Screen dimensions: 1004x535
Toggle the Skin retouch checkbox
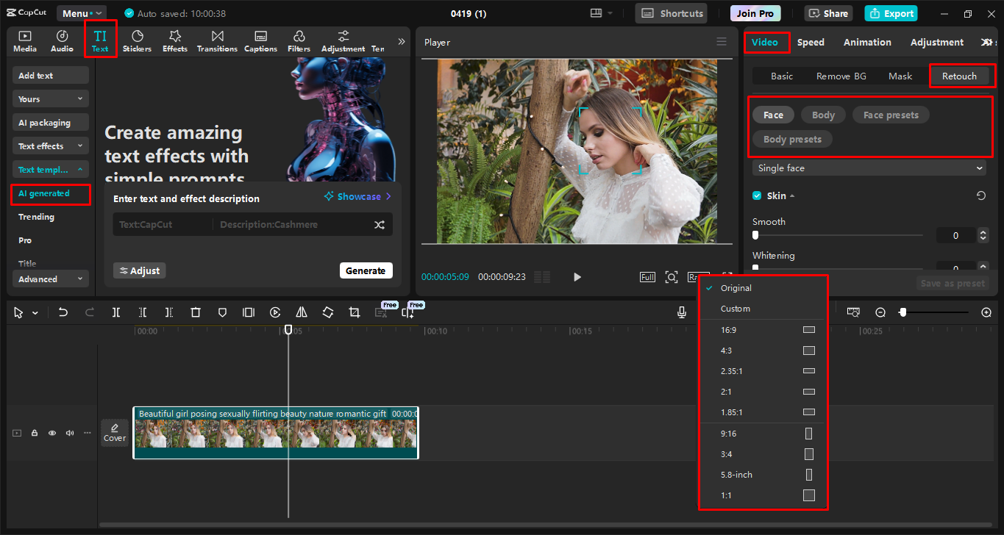point(756,195)
